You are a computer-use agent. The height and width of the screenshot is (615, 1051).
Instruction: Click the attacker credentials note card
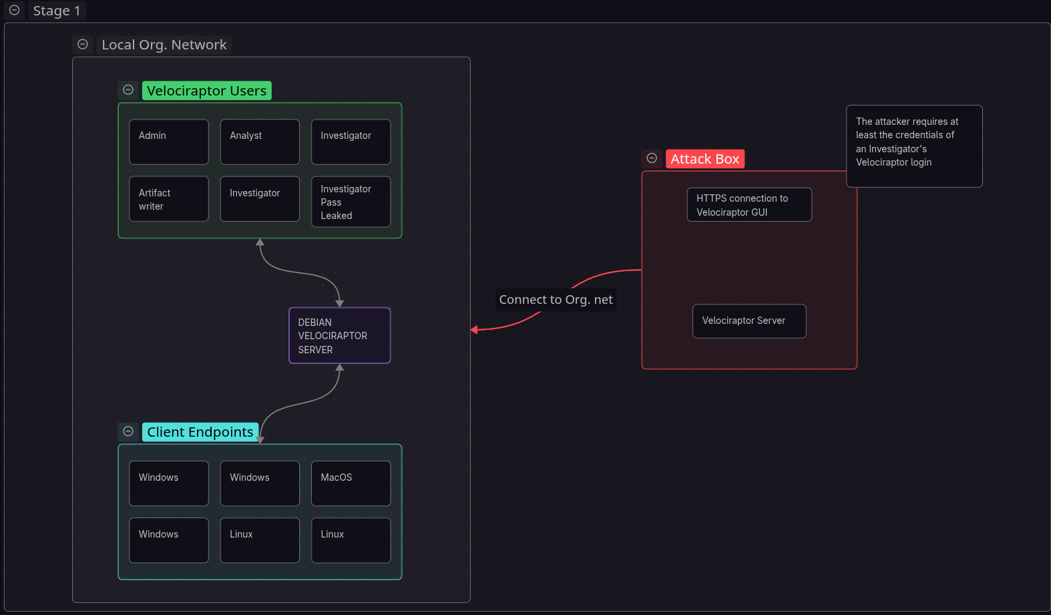914,146
